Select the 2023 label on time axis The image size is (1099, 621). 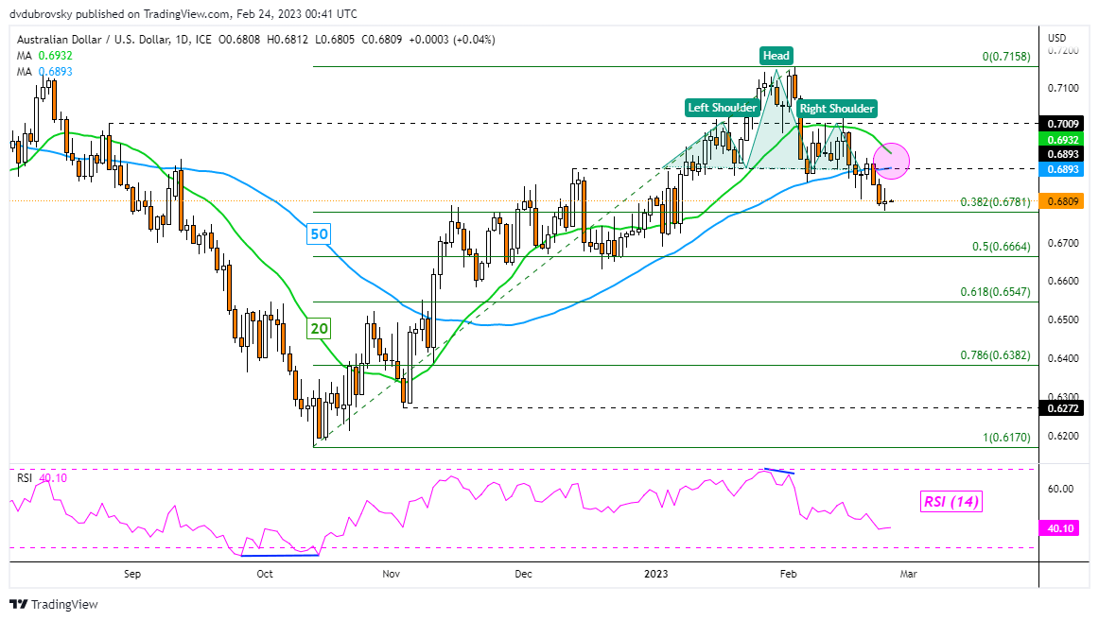(x=655, y=574)
